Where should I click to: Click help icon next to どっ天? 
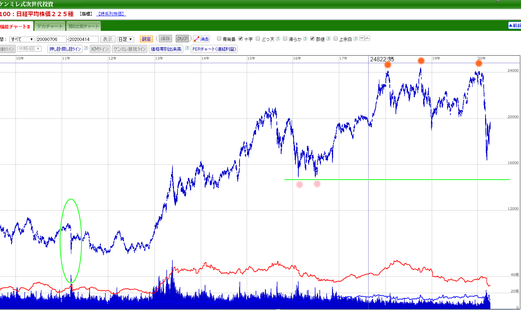pyautogui.click(x=278, y=39)
